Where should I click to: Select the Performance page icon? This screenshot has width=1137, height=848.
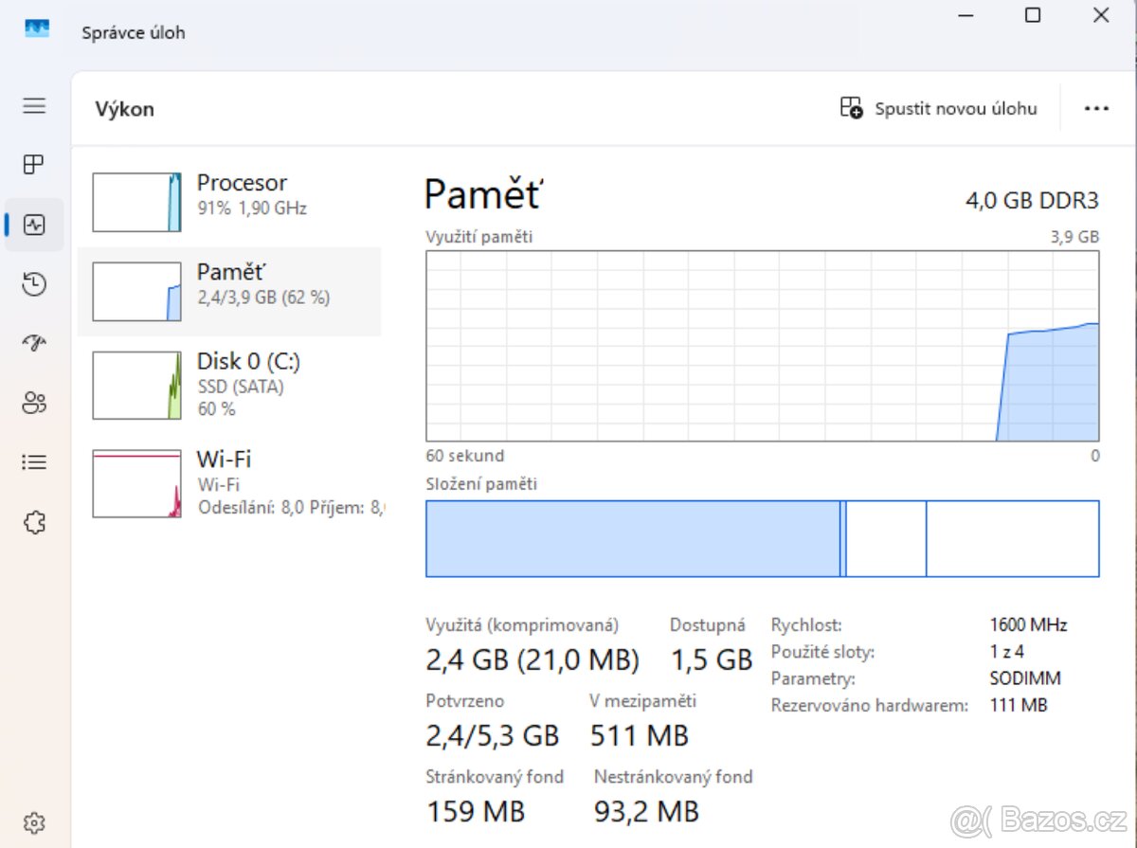point(34,225)
